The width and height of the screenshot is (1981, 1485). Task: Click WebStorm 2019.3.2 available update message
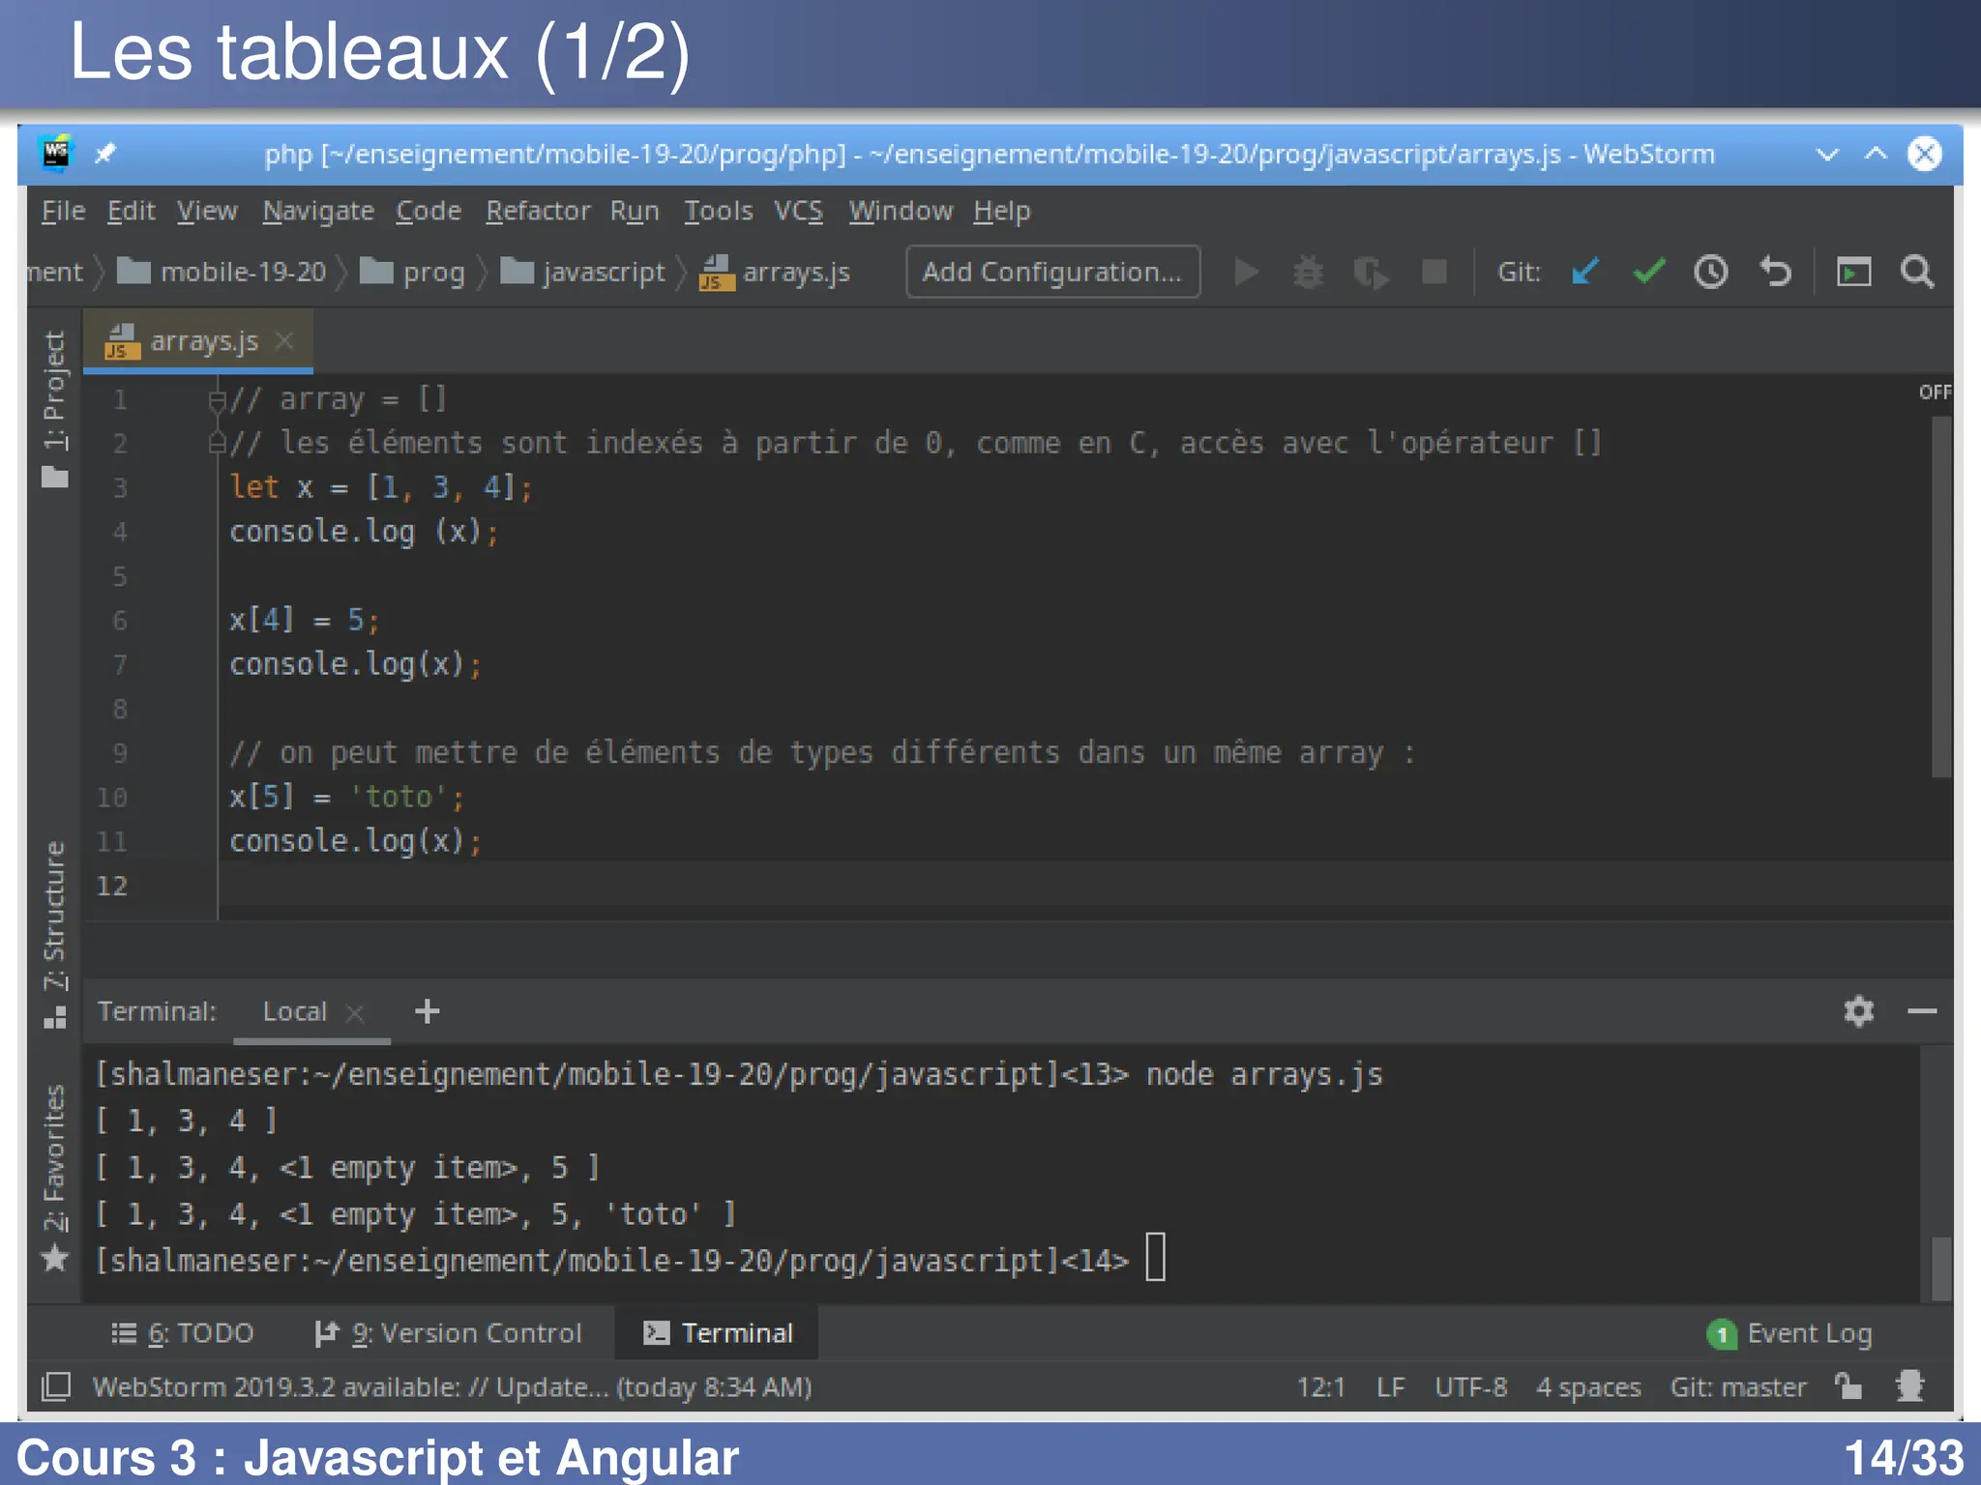tap(452, 1387)
